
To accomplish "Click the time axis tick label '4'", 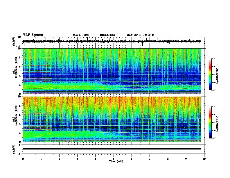I will pyautogui.click(x=95, y=159).
